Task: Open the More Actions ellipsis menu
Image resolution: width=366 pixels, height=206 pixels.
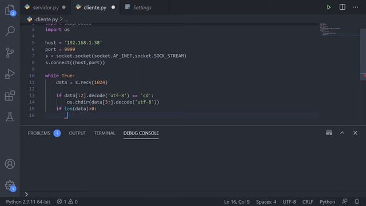Action: [355, 7]
